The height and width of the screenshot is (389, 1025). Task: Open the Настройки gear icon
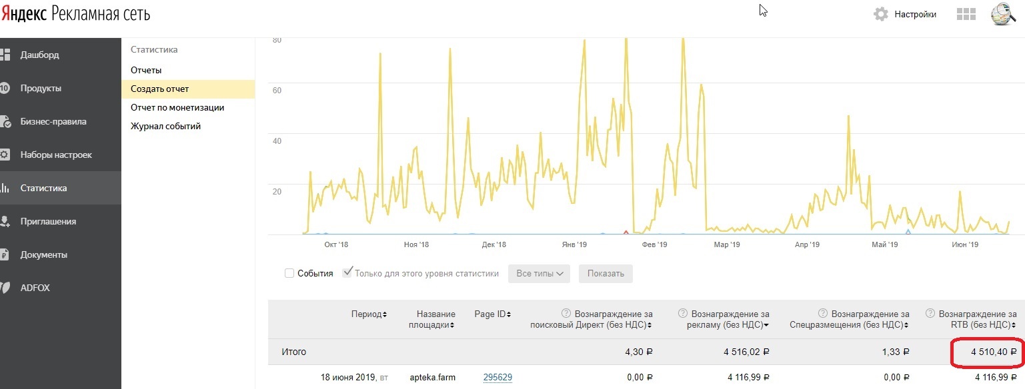[881, 14]
